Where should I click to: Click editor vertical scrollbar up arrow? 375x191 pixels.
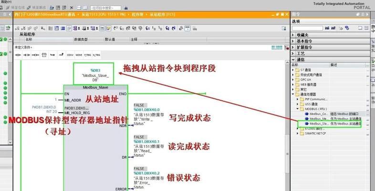288,63
